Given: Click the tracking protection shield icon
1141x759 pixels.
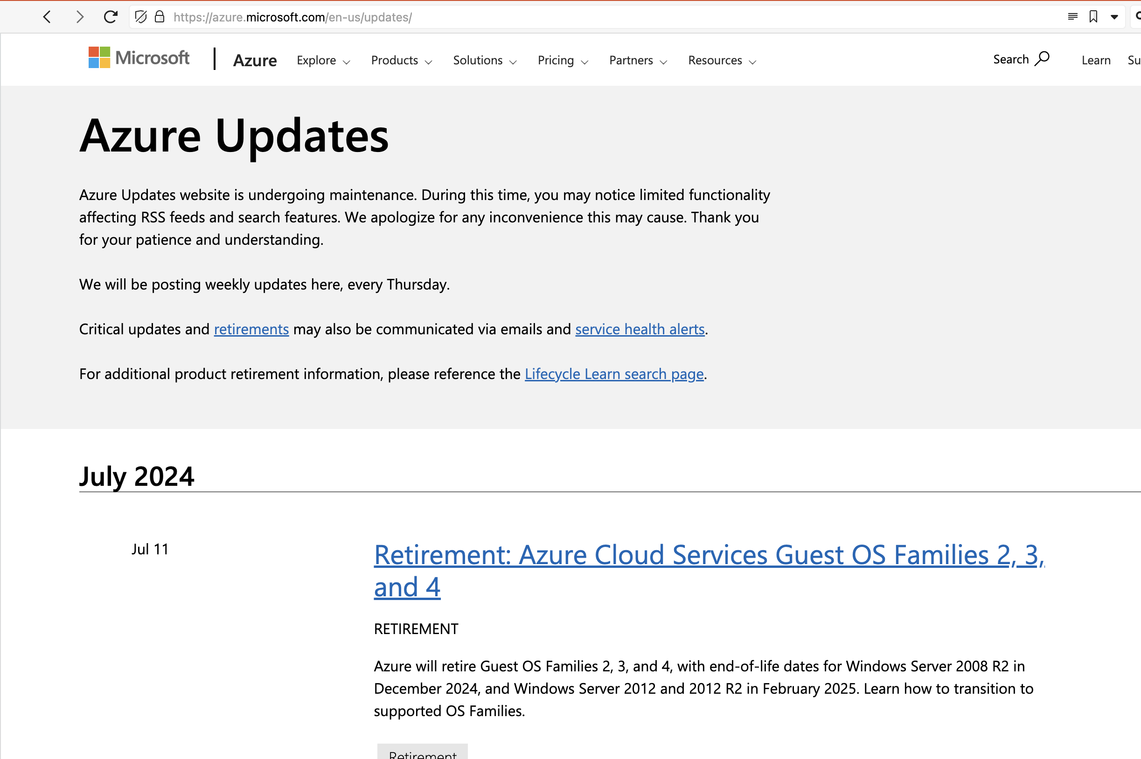Looking at the screenshot, I should [141, 17].
